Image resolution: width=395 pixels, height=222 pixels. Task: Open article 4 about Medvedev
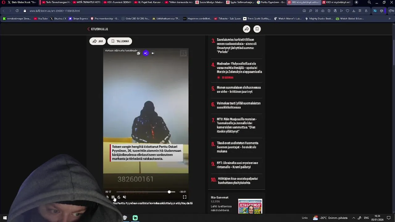coord(236,68)
